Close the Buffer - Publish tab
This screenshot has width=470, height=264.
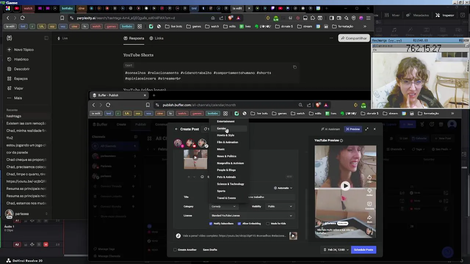(145, 95)
